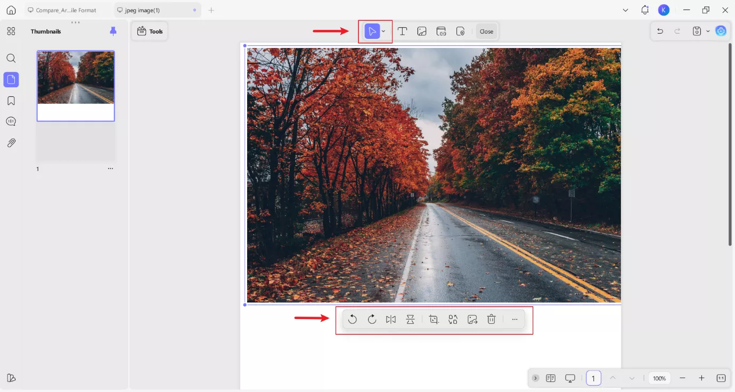Viewport: 735px width, 392px height.
Task: Crop the selected image
Action: coord(434,319)
